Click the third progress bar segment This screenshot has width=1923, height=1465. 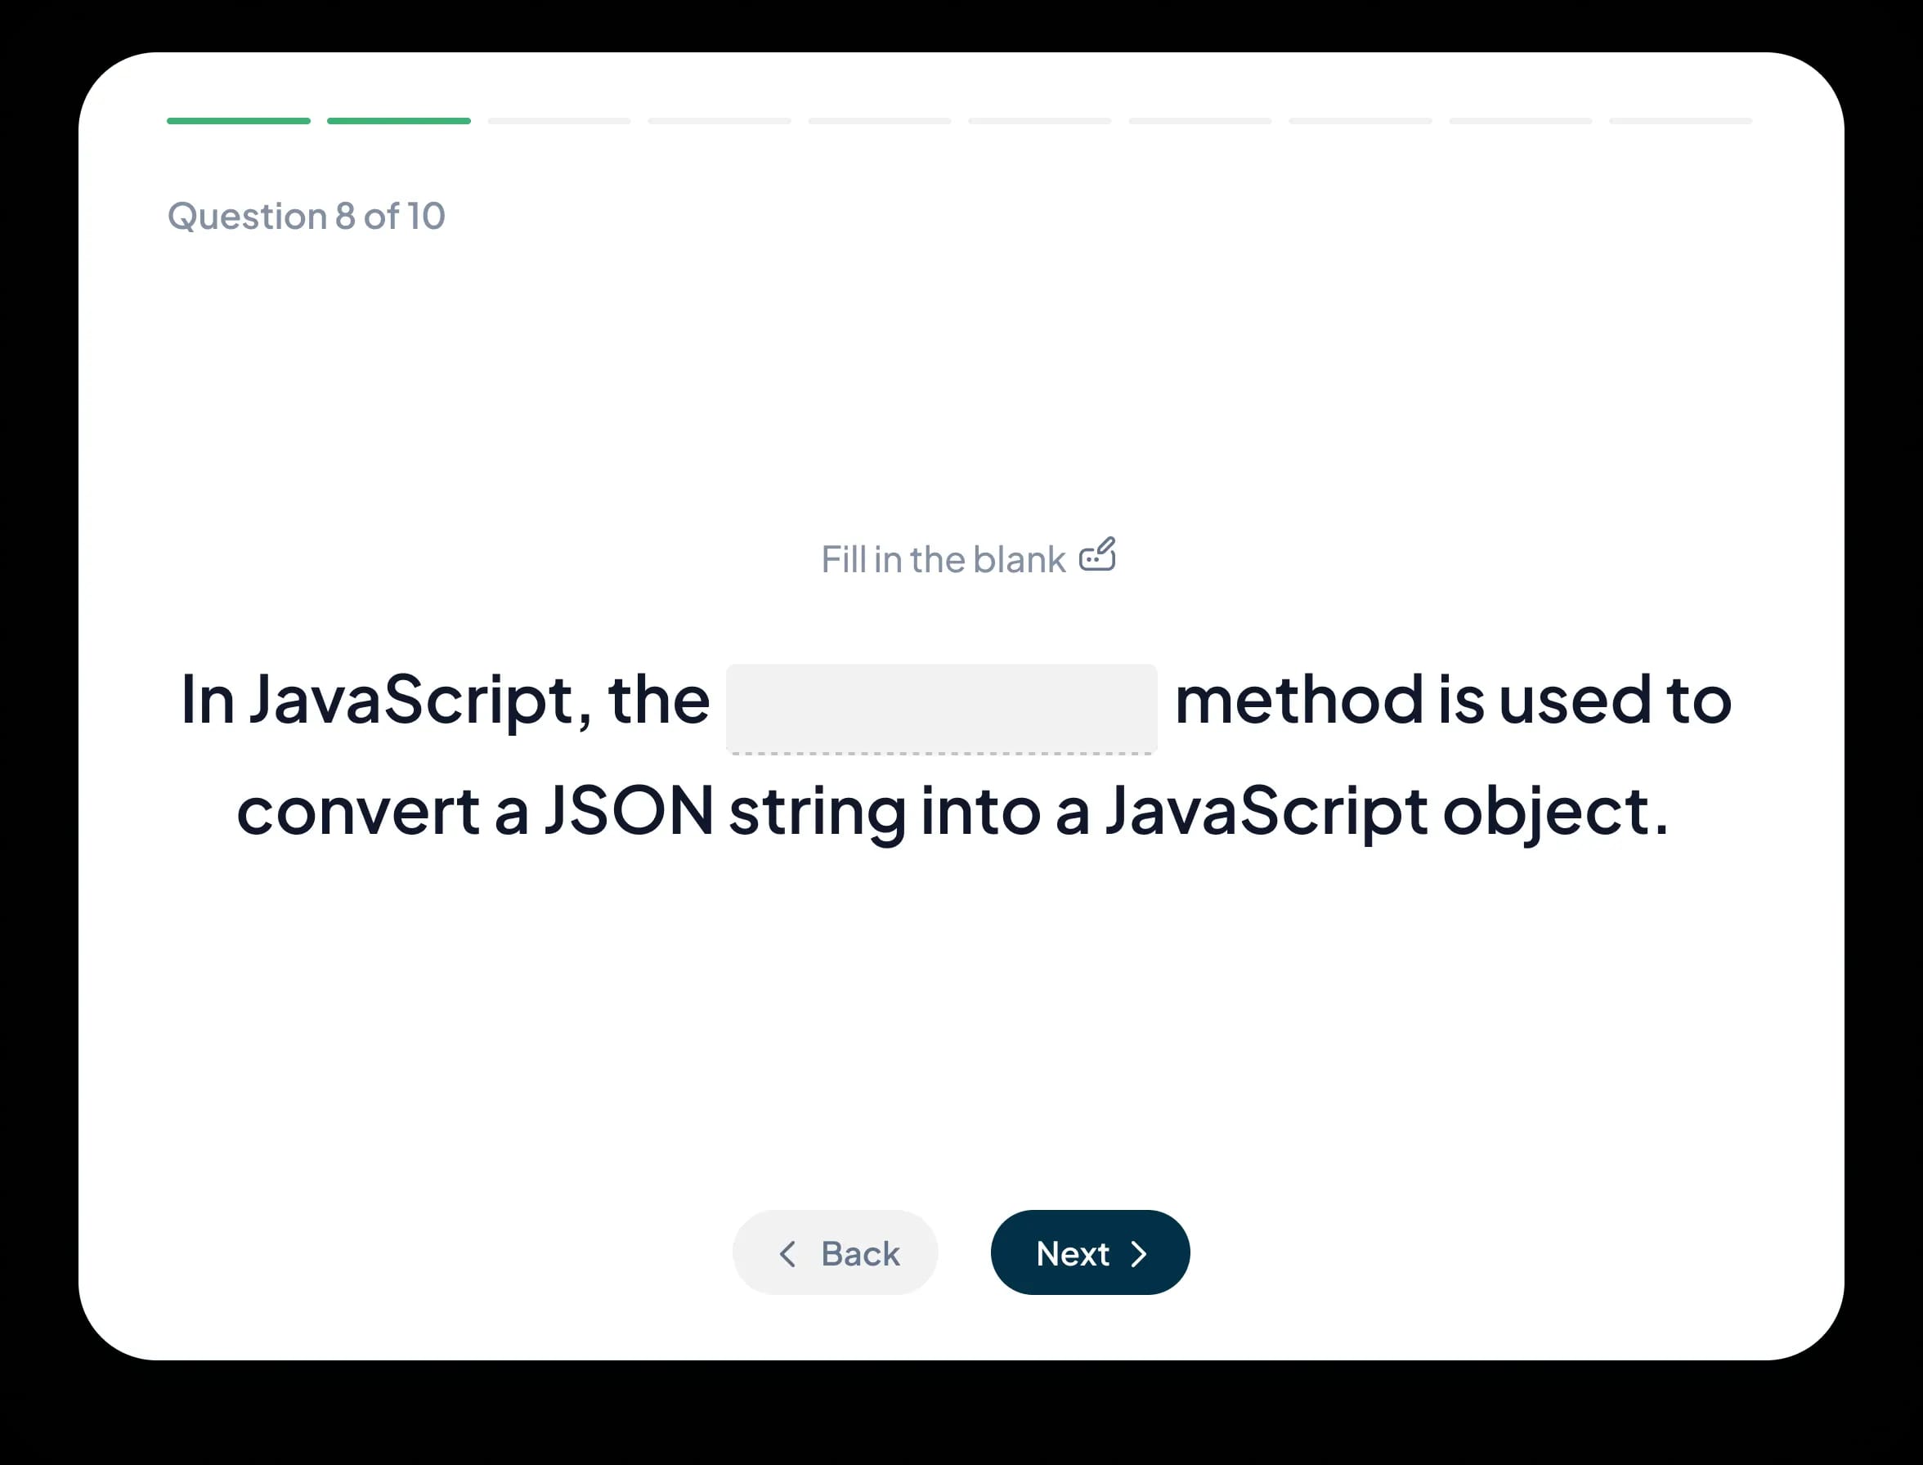pos(559,121)
